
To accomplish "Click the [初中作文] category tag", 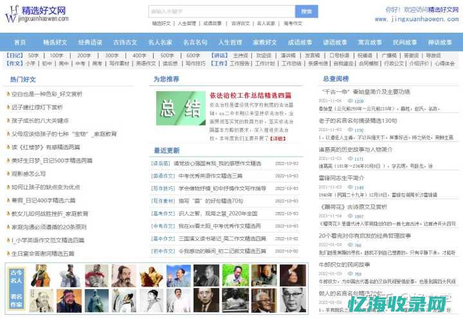I will [x=163, y=251].
